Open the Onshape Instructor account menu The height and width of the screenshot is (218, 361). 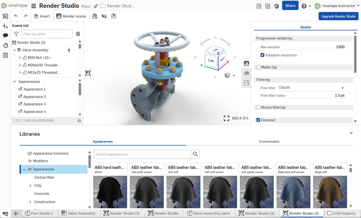[337, 6]
